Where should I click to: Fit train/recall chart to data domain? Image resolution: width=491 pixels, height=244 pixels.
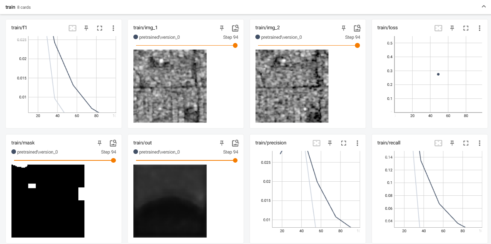(x=438, y=143)
